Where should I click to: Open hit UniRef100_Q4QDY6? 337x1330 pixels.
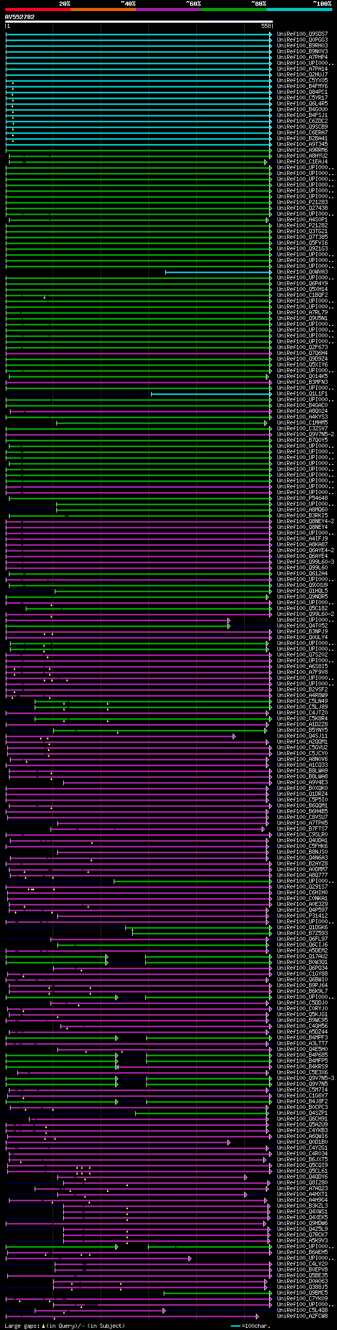[x=302, y=1177]
